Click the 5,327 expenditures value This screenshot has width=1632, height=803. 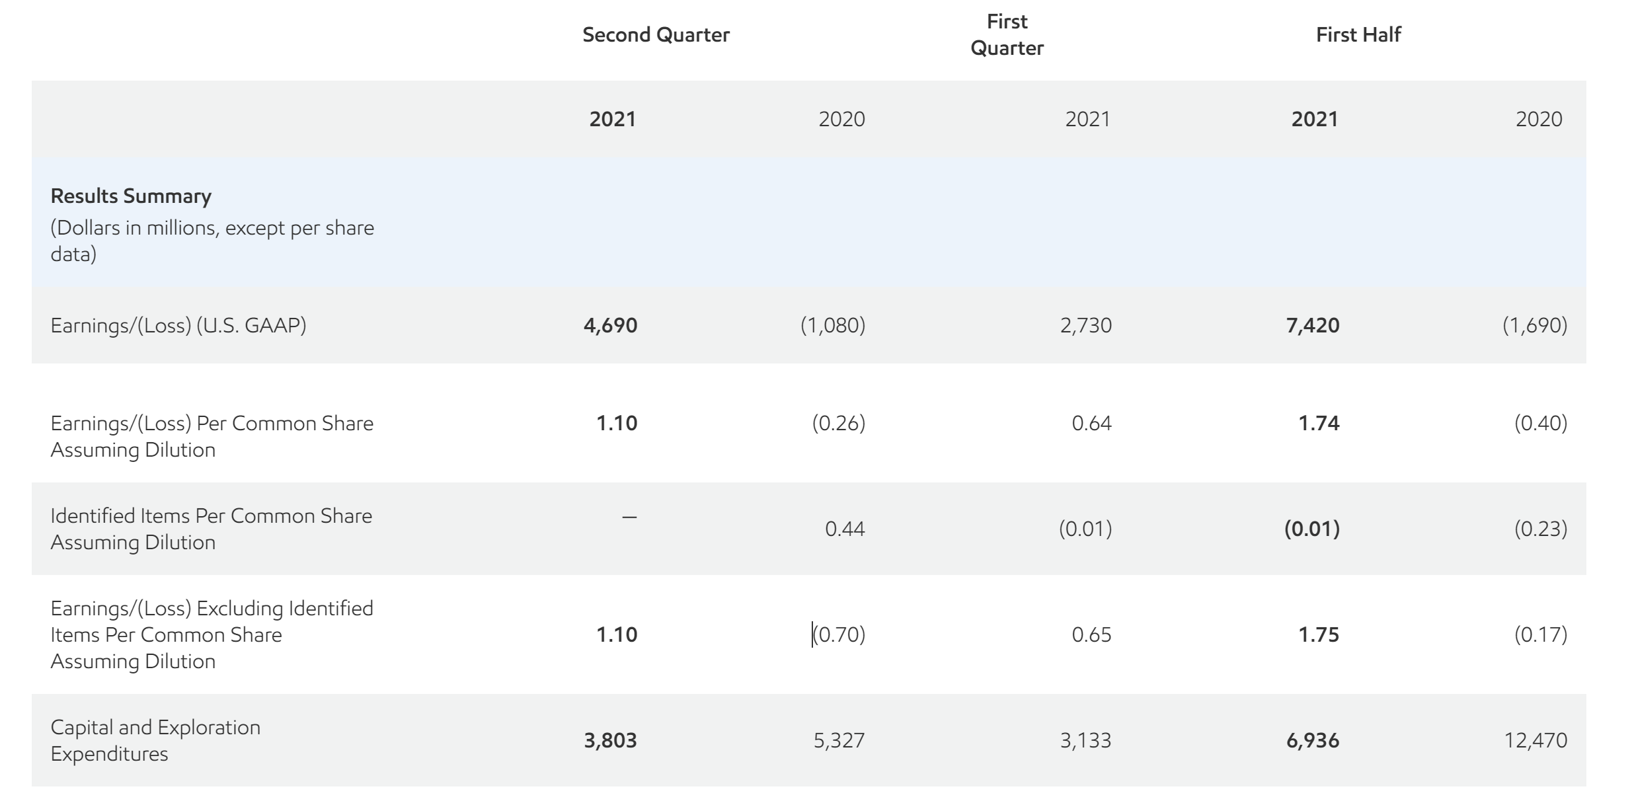pos(839,740)
